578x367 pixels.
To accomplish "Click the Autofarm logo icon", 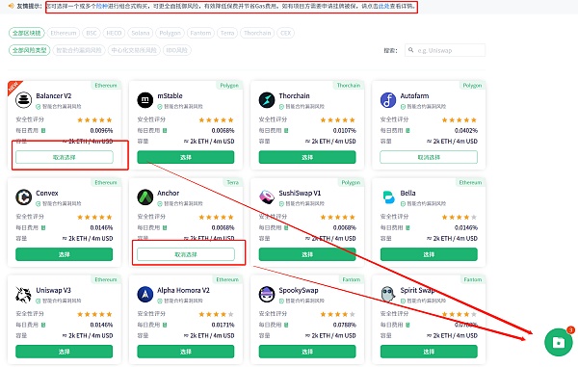I will (388, 100).
